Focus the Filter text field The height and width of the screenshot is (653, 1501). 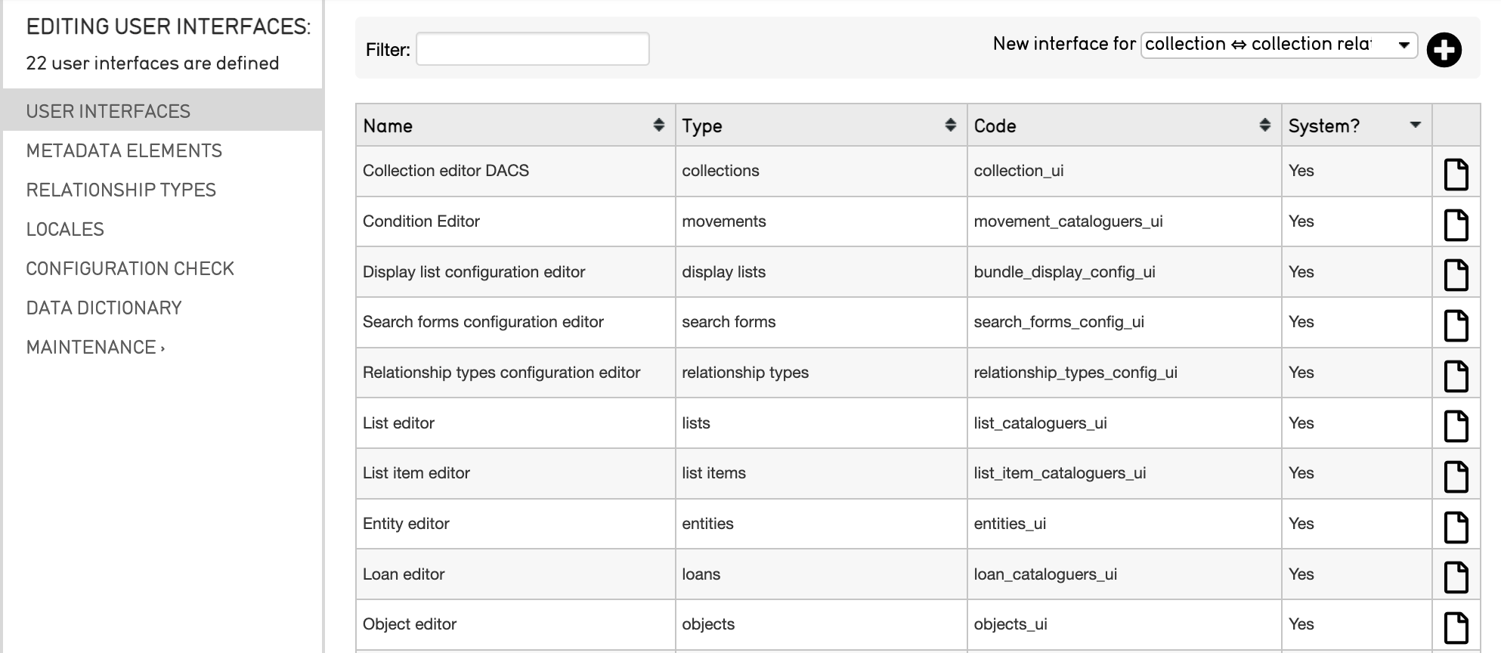tap(532, 49)
